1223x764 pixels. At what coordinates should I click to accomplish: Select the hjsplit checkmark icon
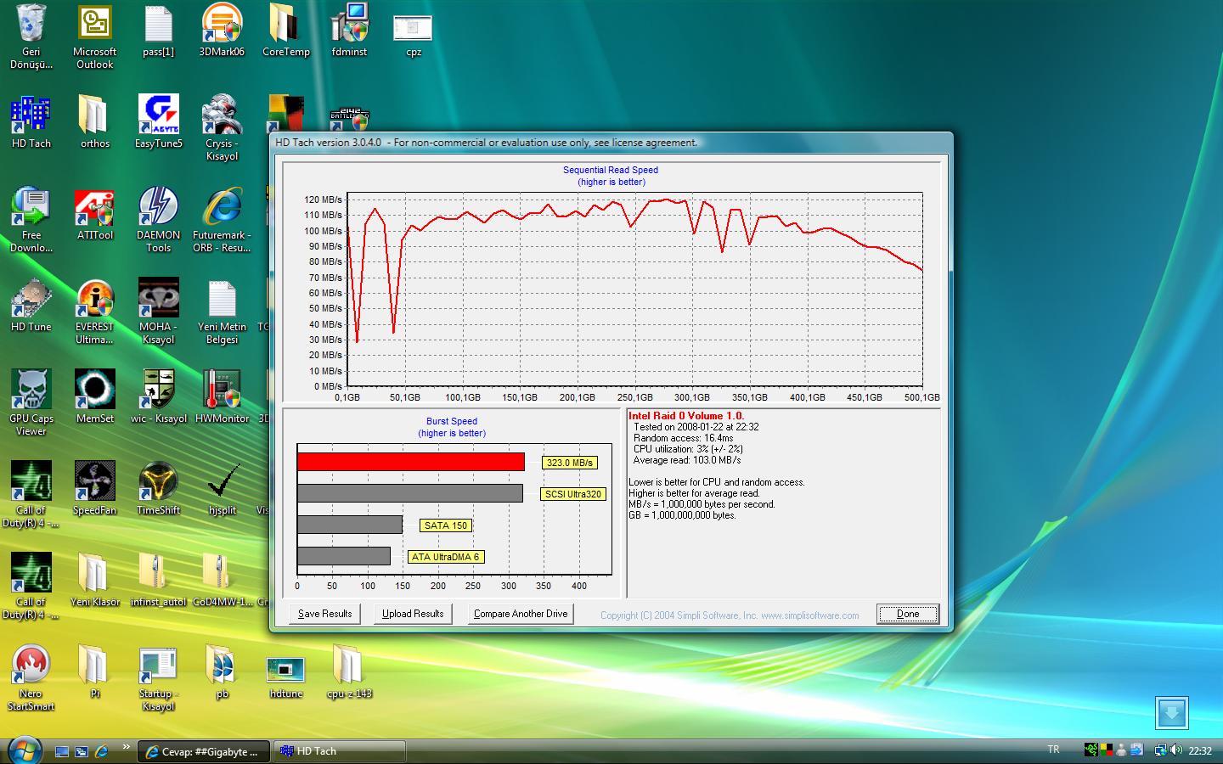click(x=222, y=489)
